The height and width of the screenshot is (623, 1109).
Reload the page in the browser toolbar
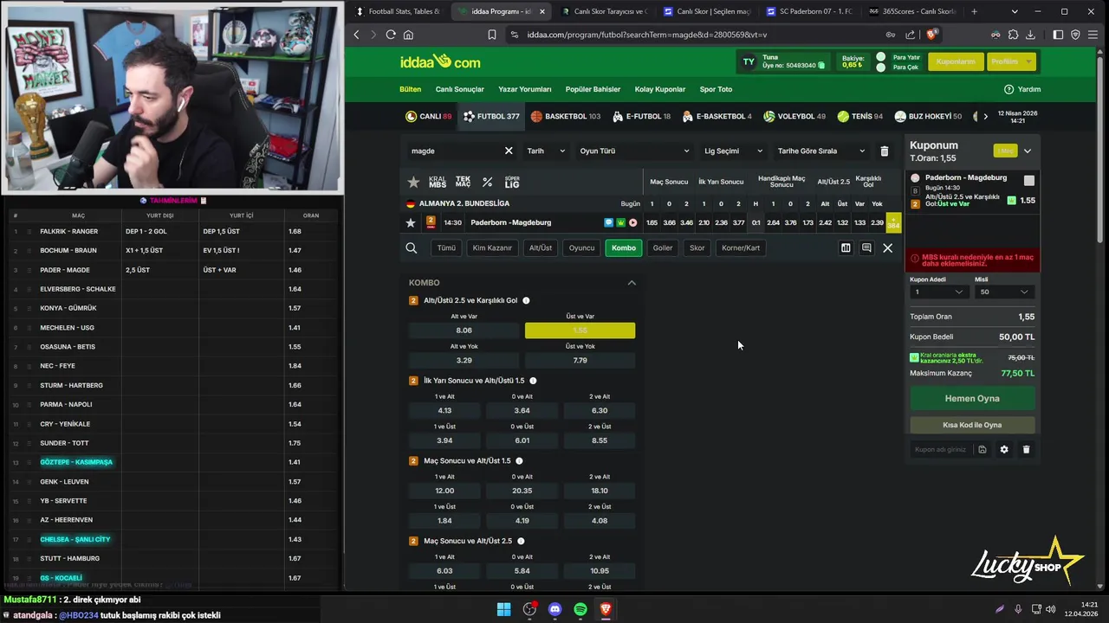391,35
